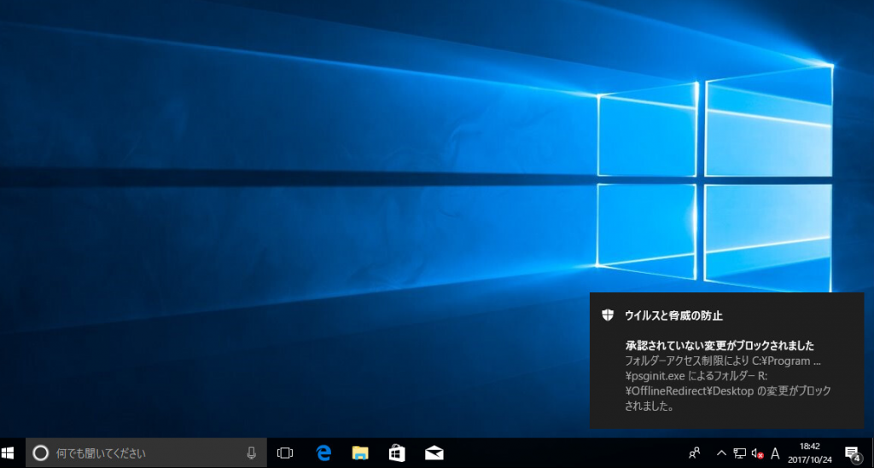This screenshot has width=874, height=468.
Task: Click the notification text mentioning psginit.exe
Action: (696, 376)
